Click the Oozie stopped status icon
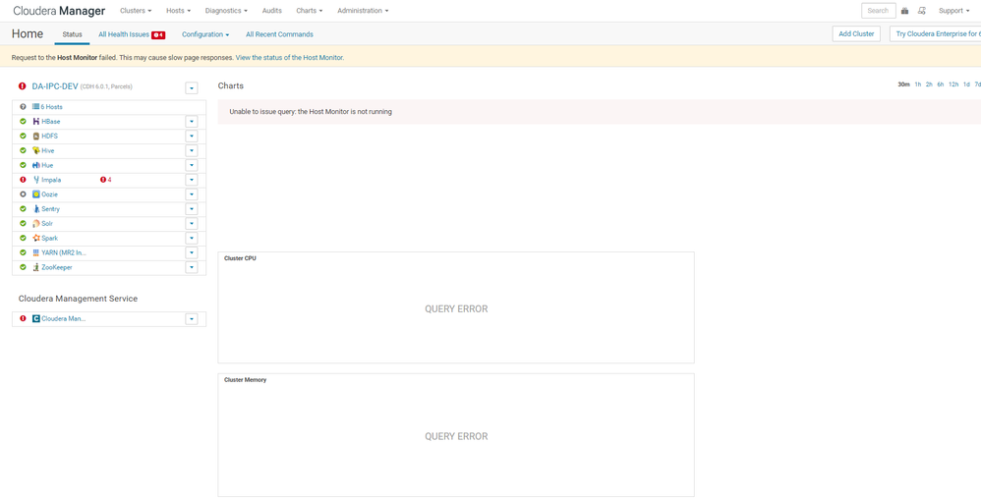Viewport: 981px width, 498px height. 23,194
